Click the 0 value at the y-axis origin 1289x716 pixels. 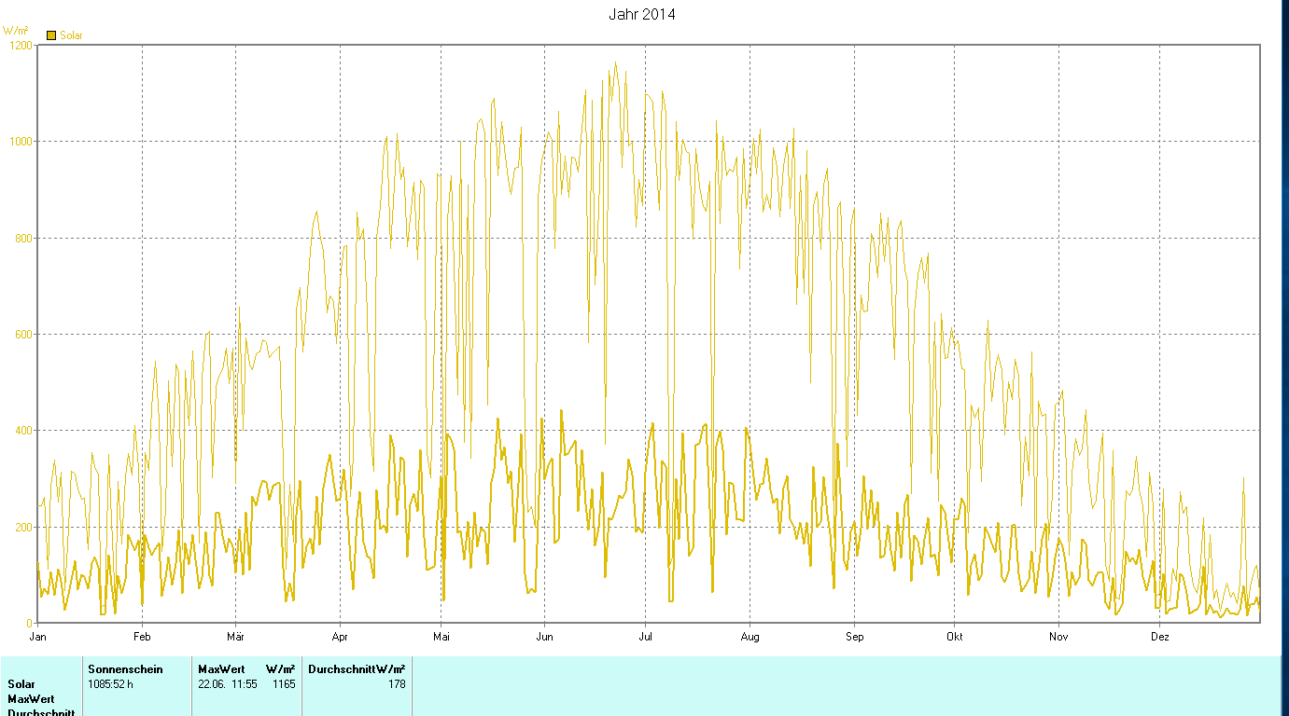pyautogui.click(x=30, y=623)
